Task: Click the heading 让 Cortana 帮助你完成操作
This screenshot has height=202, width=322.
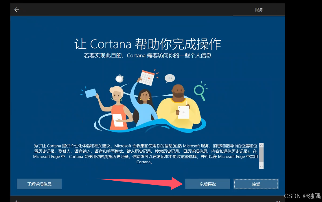Action: point(148,44)
